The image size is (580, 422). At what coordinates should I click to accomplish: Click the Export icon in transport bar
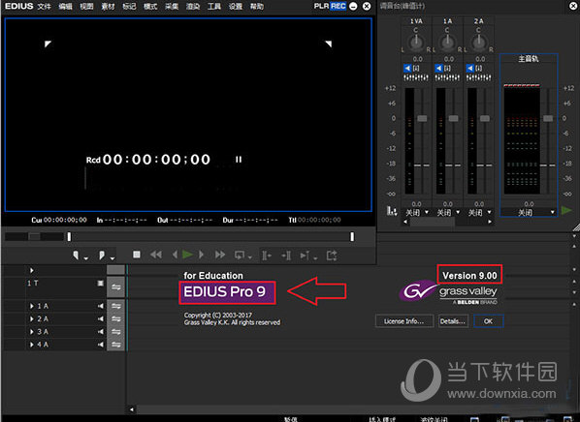[x=332, y=256]
